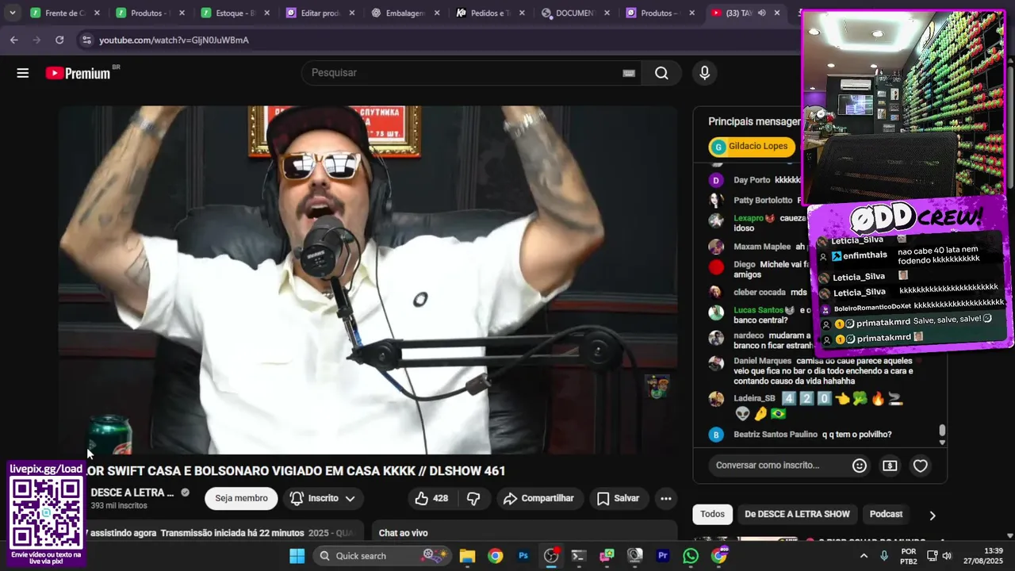Go back with the browser arrow
The height and width of the screenshot is (571, 1015).
[14, 40]
